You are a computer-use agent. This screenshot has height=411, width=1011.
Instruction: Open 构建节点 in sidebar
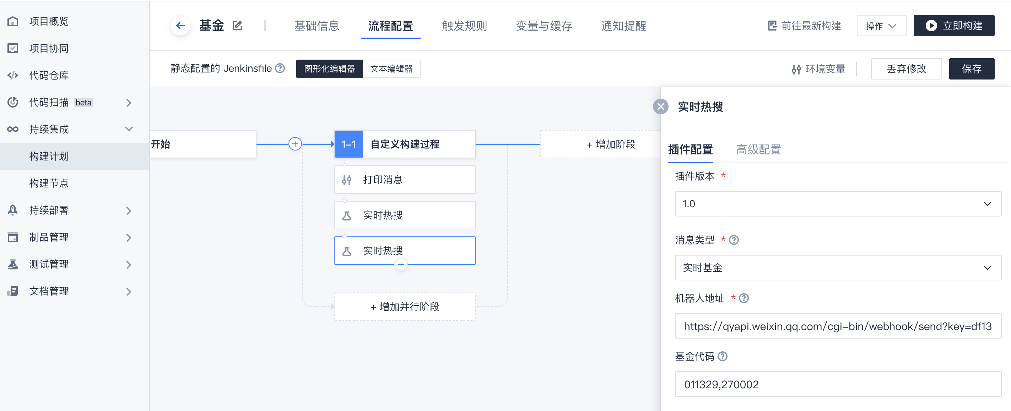click(x=75, y=183)
